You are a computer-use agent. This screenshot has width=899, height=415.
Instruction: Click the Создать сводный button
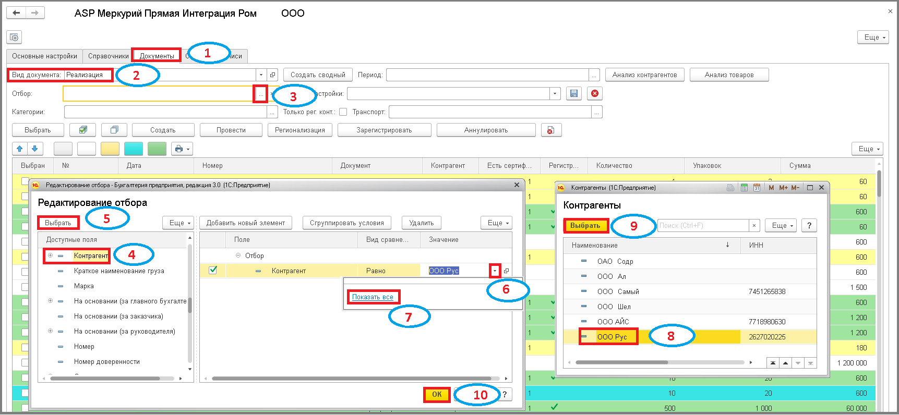point(318,75)
